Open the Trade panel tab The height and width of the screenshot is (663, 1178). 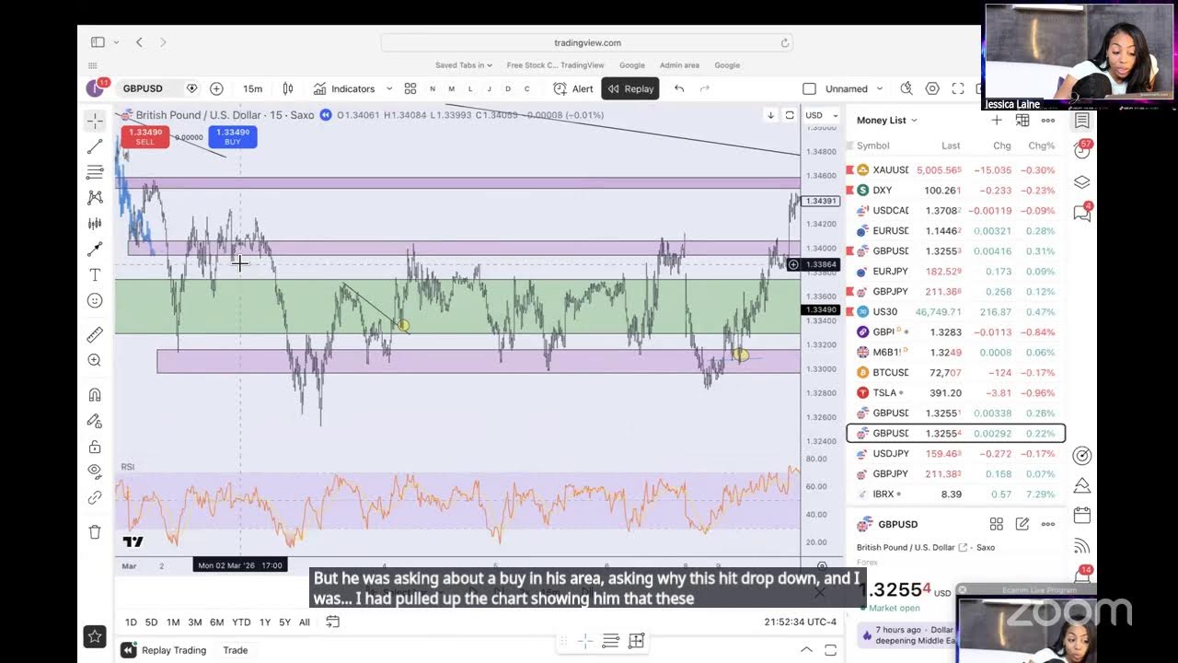236,650
